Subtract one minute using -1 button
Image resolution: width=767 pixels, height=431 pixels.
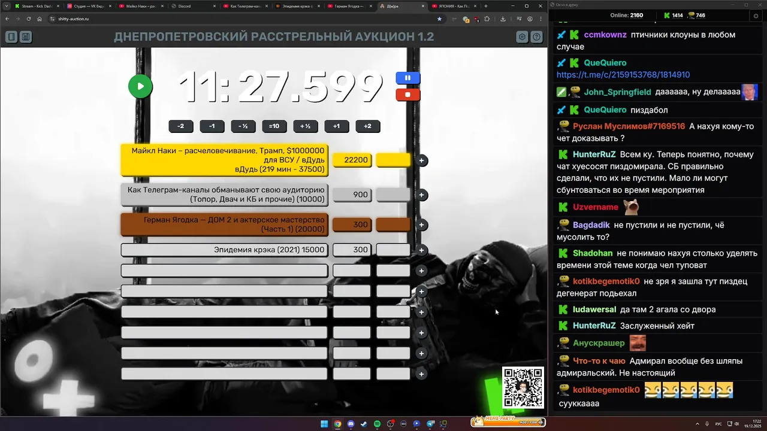click(212, 126)
